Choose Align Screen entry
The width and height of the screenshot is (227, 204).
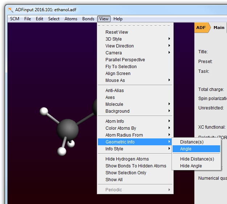point(135,74)
